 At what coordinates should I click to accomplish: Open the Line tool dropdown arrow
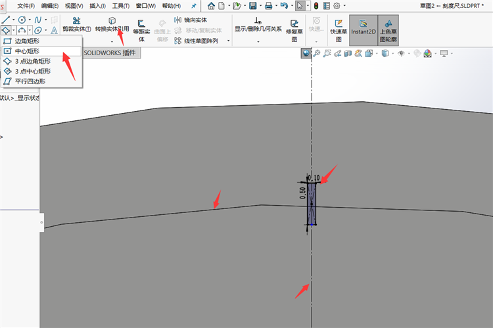14,20
